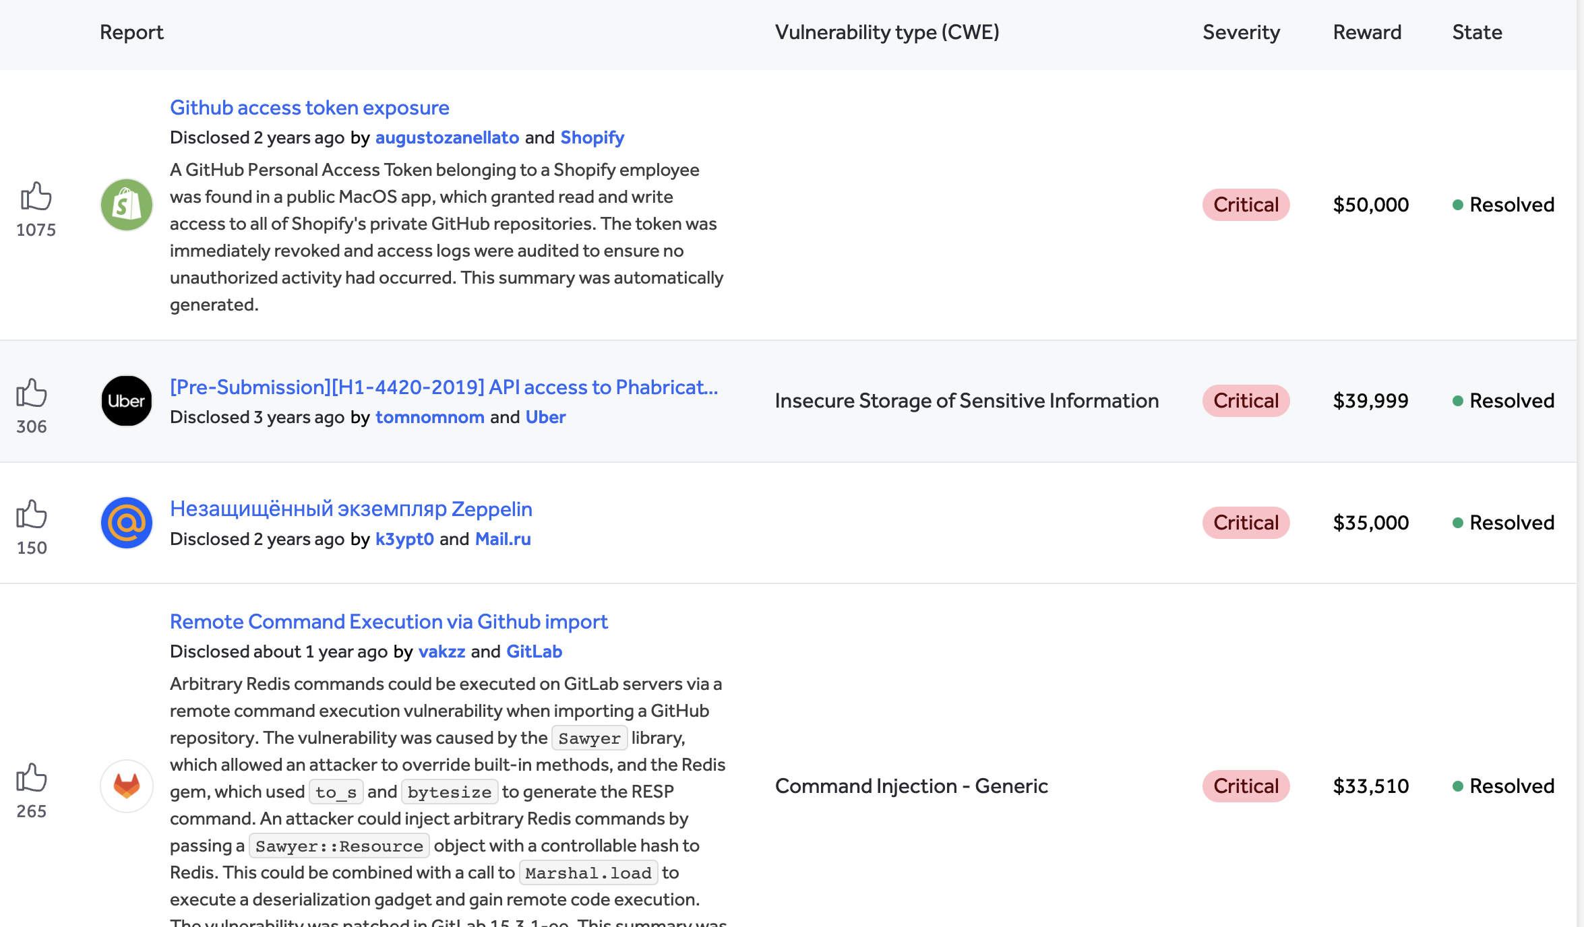This screenshot has width=1584, height=927.
Task: Upvote the Github access token exposure report
Action: [36, 196]
